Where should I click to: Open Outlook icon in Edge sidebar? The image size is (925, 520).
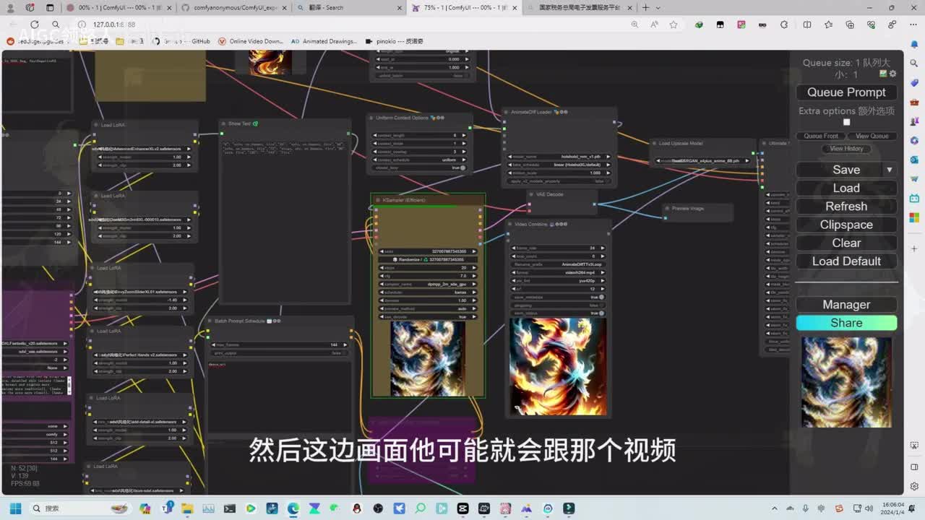pyautogui.click(x=914, y=160)
